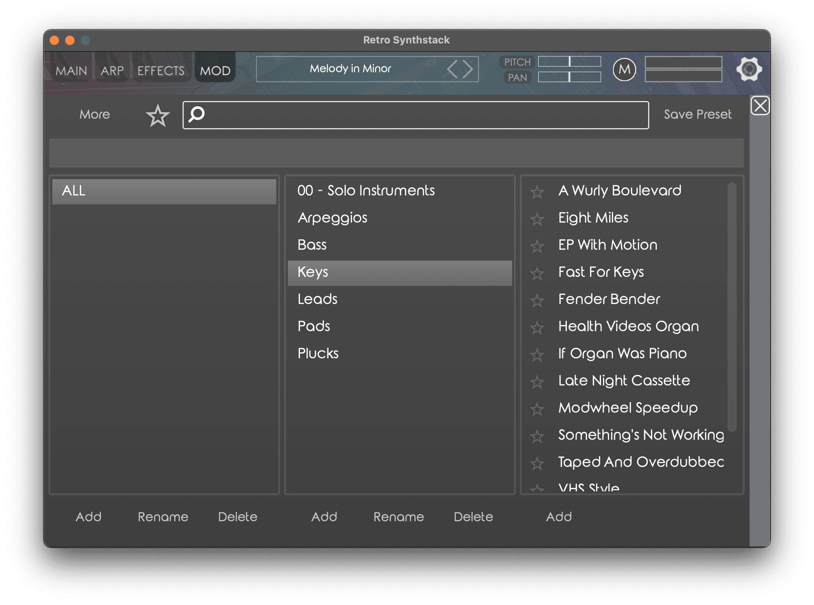This screenshot has width=814, height=605.
Task: Favorite the Late Night Cassette preset
Action: [537, 382]
